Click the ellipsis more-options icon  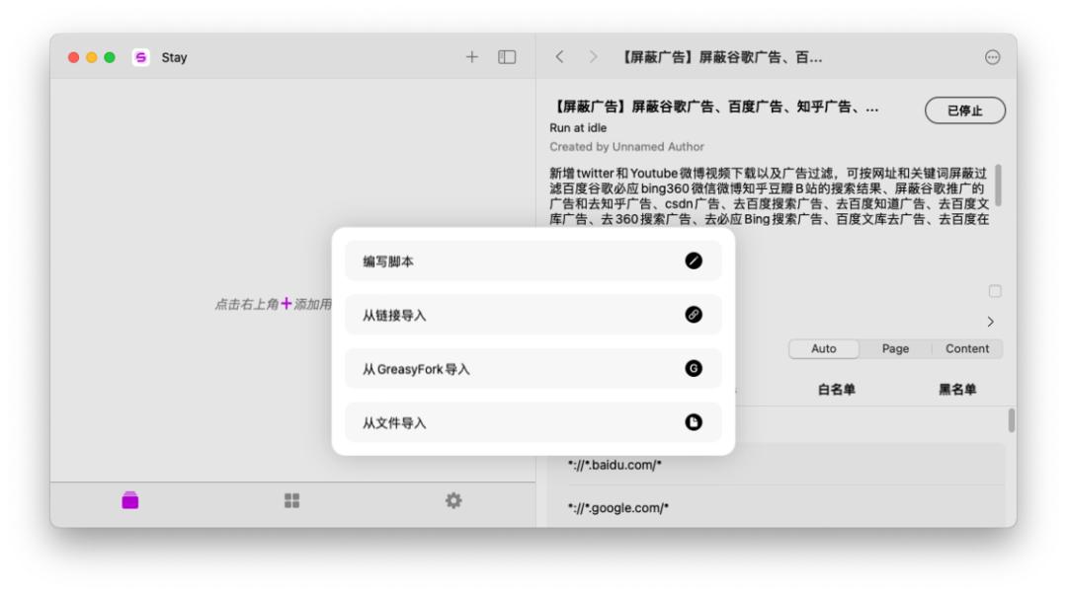pyautogui.click(x=994, y=57)
